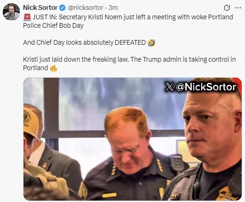This screenshot has height=202, width=245.
Task: Click the blue verified badge
Action: click(62, 8)
